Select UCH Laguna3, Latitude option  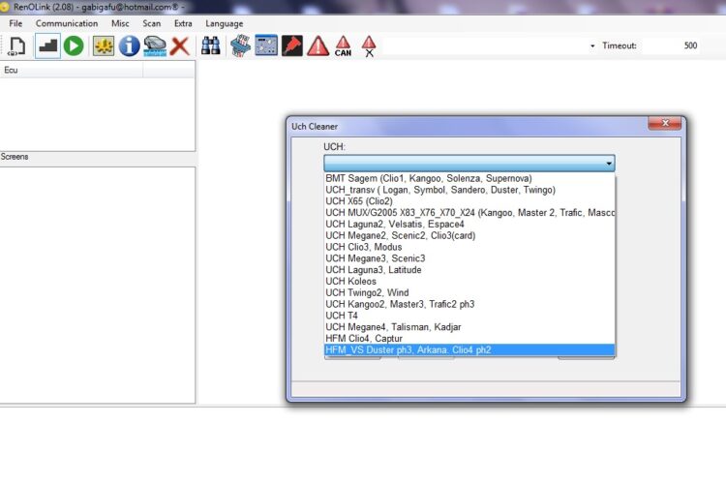coord(469,269)
